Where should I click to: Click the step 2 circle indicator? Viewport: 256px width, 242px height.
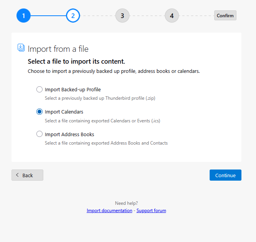[x=73, y=16]
